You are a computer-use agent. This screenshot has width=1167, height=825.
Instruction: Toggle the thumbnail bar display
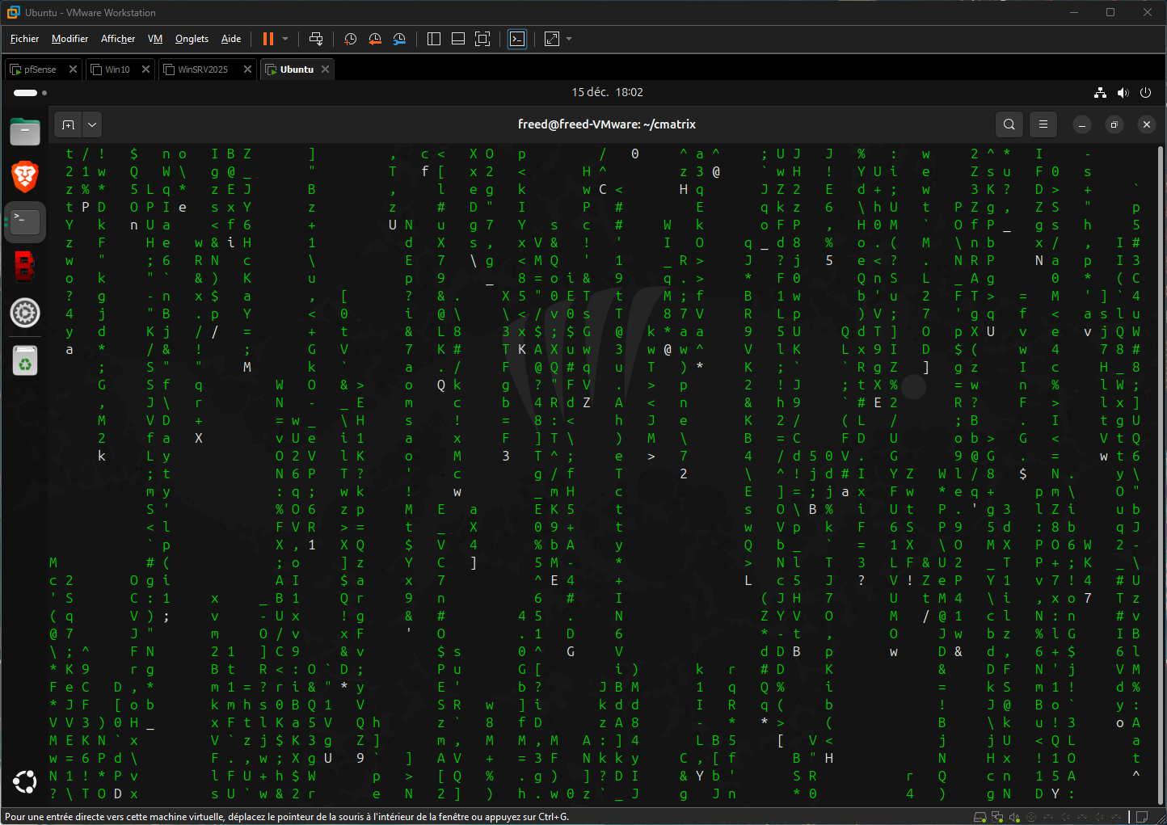(458, 39)
